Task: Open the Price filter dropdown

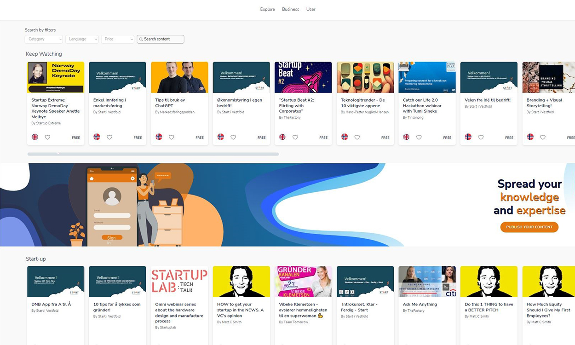Action: point(118,39)
